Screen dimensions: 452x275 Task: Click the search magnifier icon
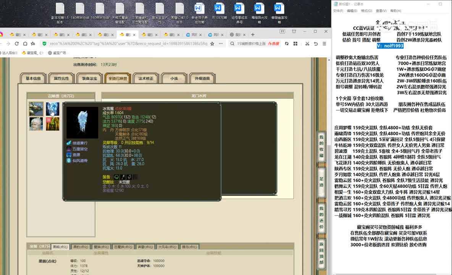coord(232,44)
